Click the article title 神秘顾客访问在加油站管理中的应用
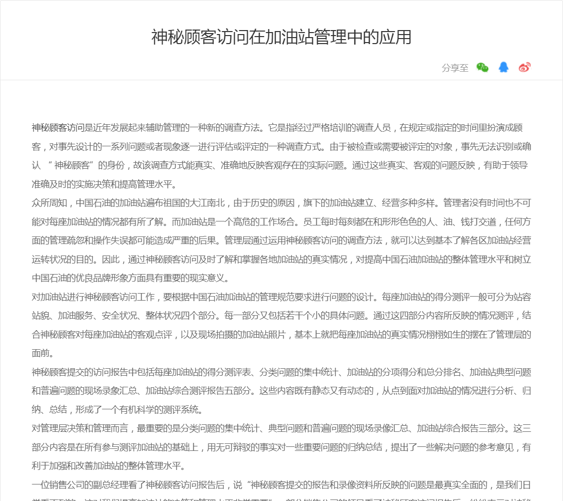This screenshot has height=501, width=563. (x=281, y=37)
